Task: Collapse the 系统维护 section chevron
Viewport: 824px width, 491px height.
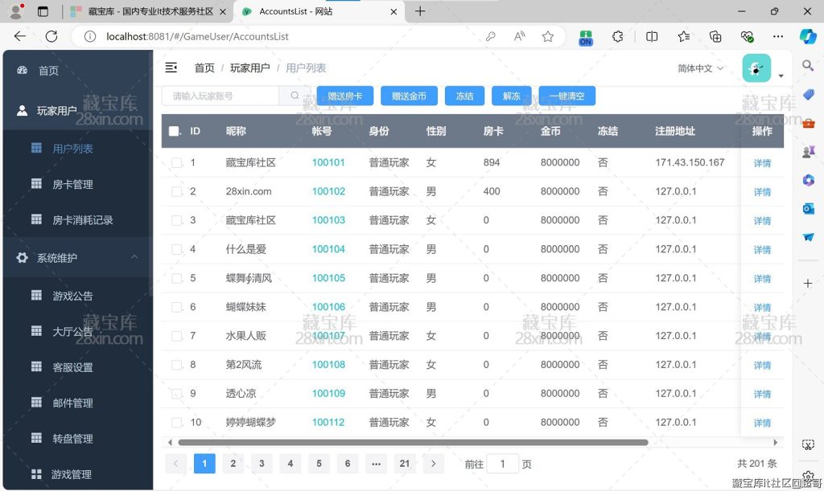Action: pyautogui.click(x=136, y=257)
